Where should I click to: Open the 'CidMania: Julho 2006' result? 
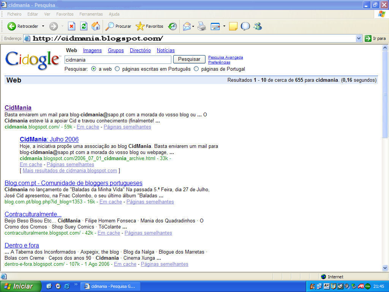[49, 139]
